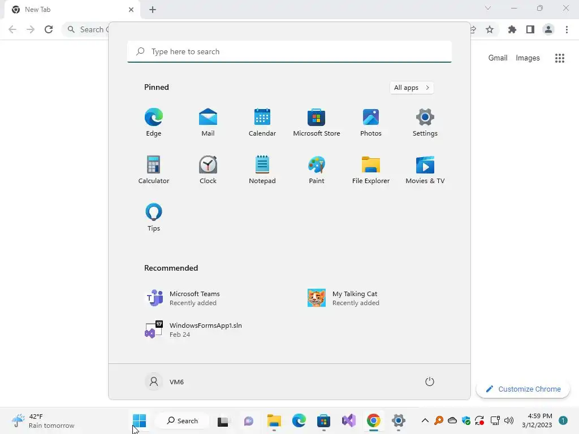Launch the Photos app

click(371, 123)
